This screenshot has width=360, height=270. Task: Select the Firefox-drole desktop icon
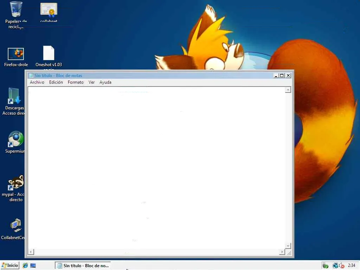[16, 57]
